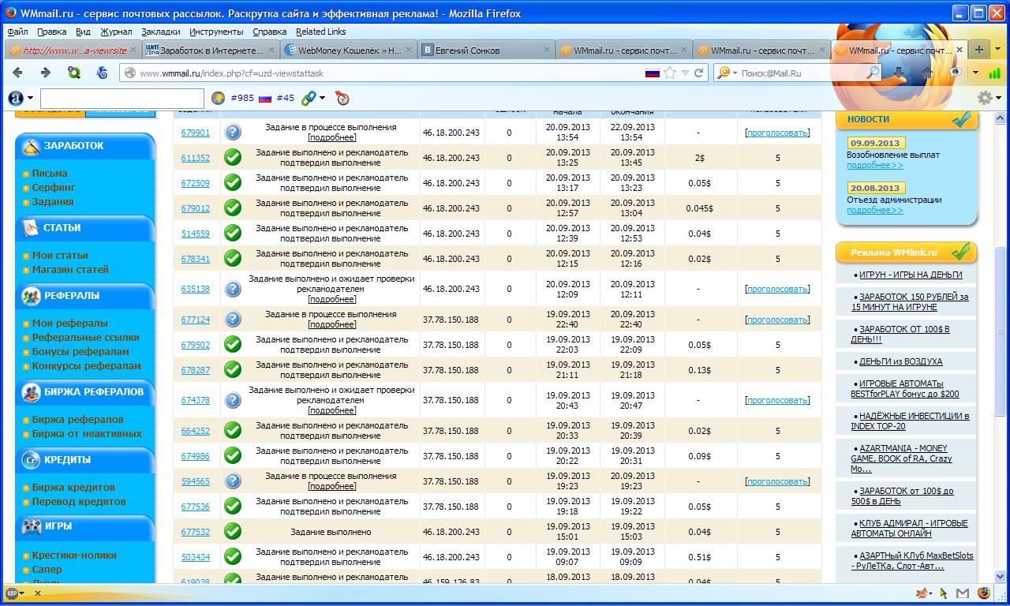Go to the home page via the house icon
Screen dimensions: 1010x606
click(927, 73)
